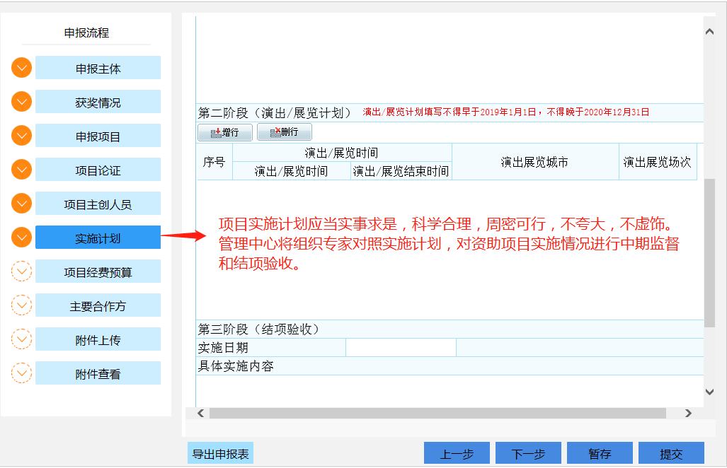Click the orange step icon next to 实施计划
Screen dimensions: 727x468
[21, 237]
